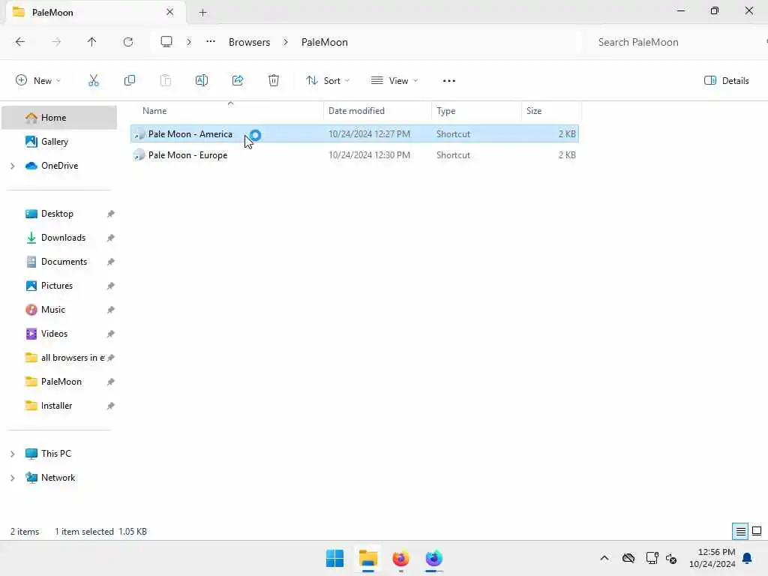The image size is (768, 576).
Task: Go back with the left arrow
Action: click(20, 42)
